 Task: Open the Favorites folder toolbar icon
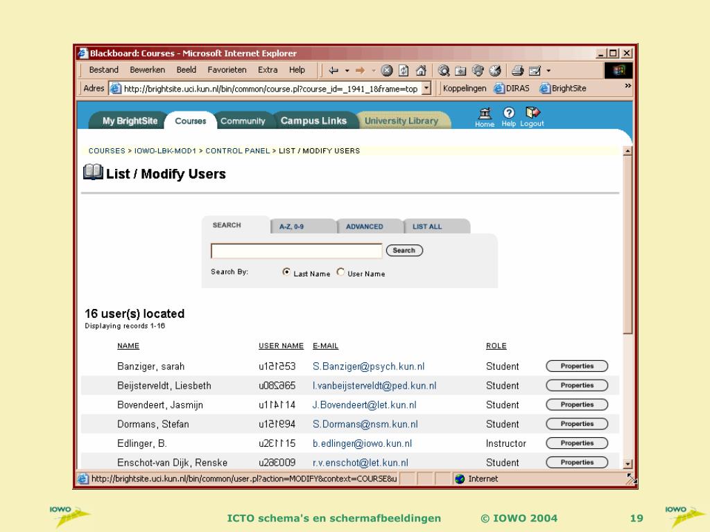tap(460, 71)
